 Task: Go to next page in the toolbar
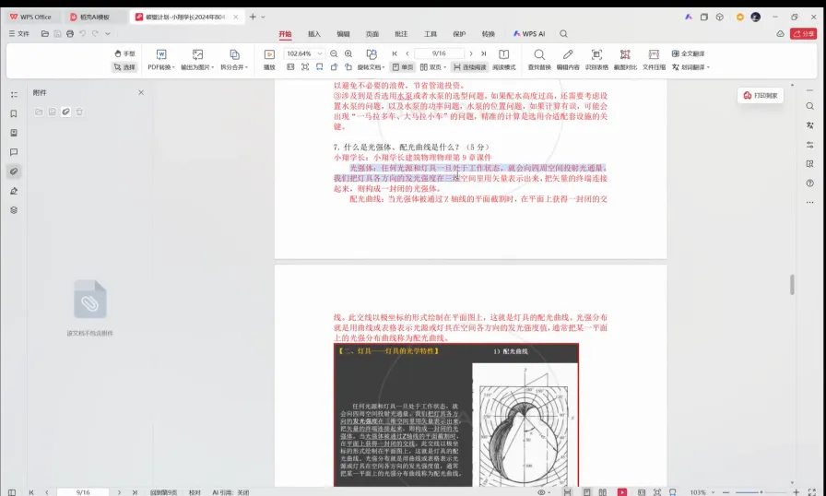pyautogui.click(x=471, y=53)
